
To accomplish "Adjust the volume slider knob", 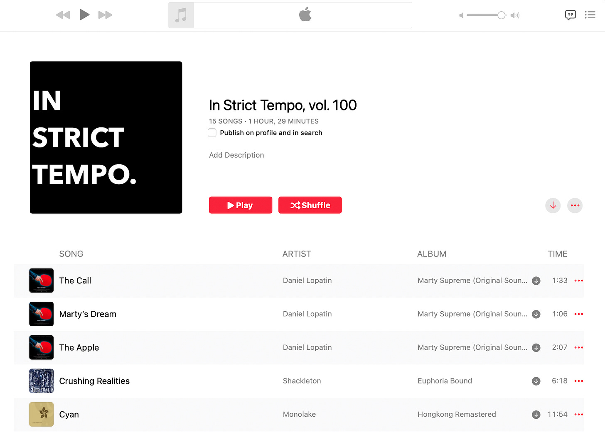I will tap(502, 15).
